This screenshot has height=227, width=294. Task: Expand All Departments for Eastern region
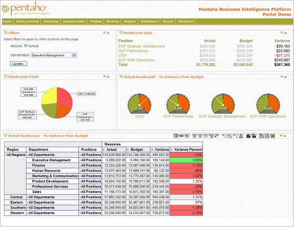[28, 202]
